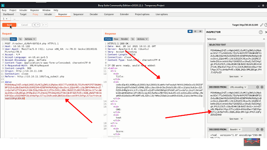
Task: Expand See more under Selected Text
Action: pyautogui.click(x=236, y=77)
